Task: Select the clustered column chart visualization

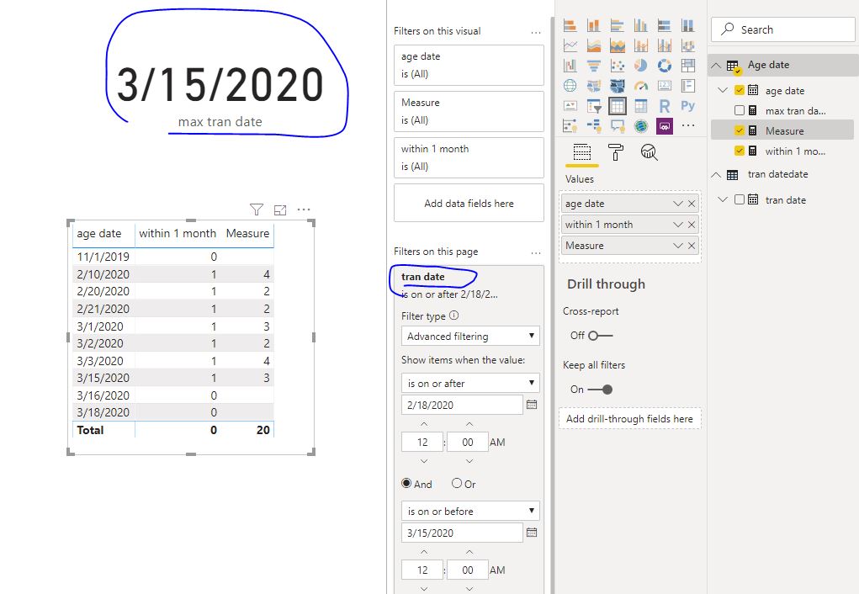Action: [641, 25]
